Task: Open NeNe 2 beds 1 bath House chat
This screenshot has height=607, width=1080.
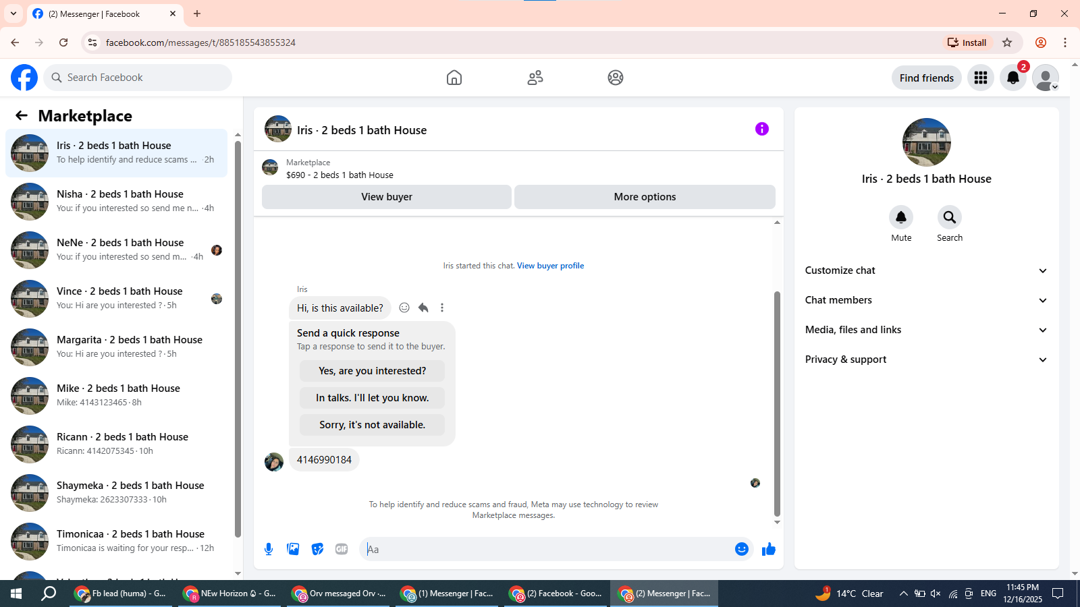Action: coord(117,250)
